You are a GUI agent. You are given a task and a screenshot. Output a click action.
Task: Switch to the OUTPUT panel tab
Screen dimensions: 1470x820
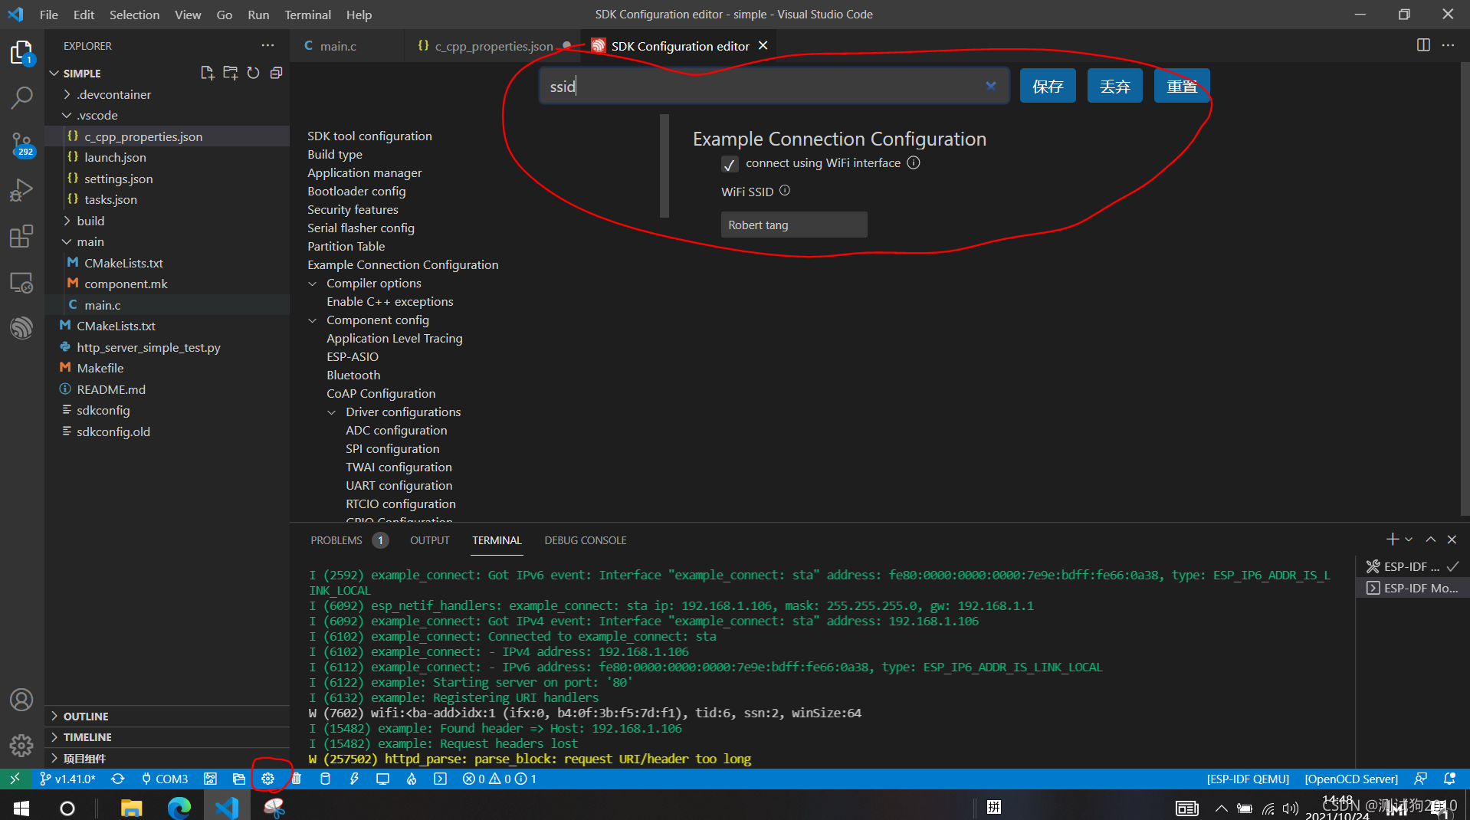429,540
